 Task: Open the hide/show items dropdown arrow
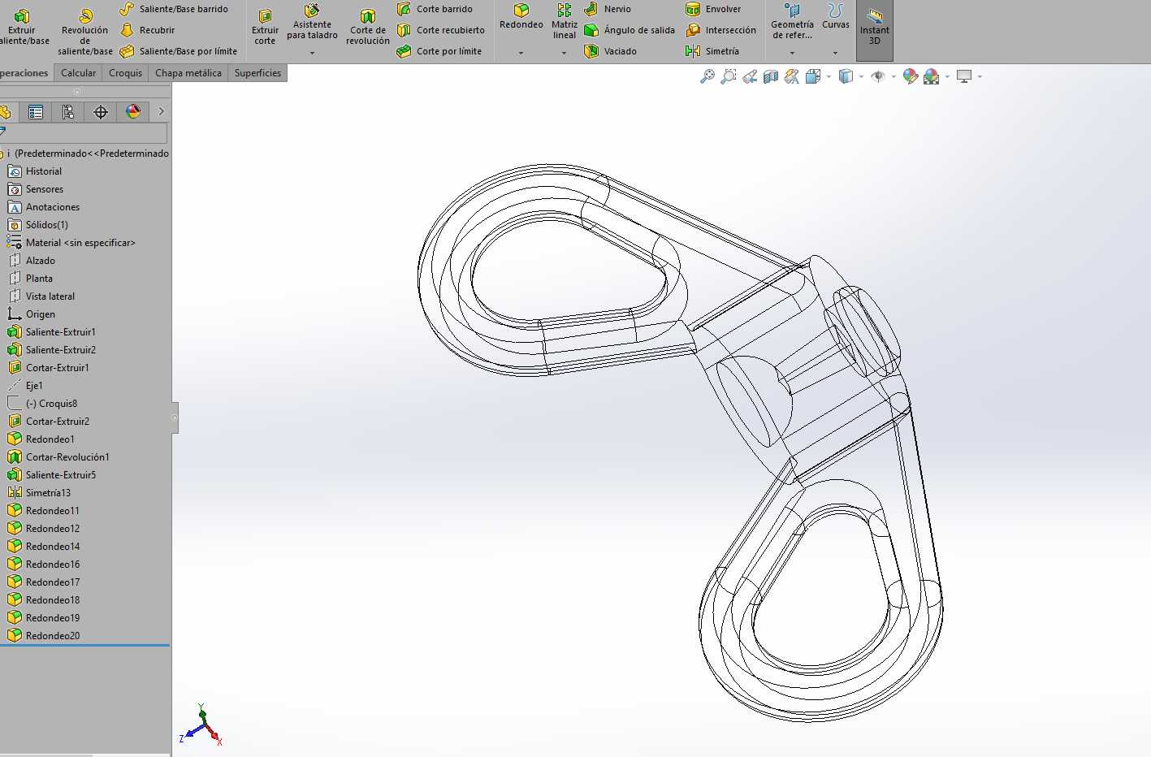894,77
